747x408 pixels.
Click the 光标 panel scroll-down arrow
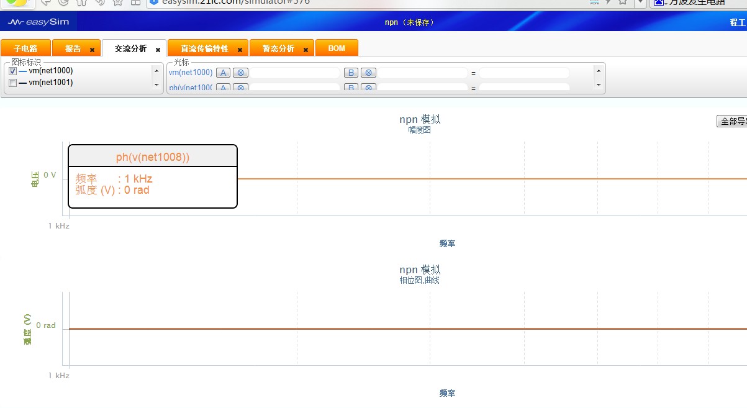point(599,85)
